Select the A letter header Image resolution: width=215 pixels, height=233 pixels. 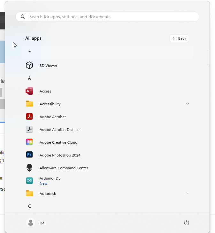[x=29, y=78]
